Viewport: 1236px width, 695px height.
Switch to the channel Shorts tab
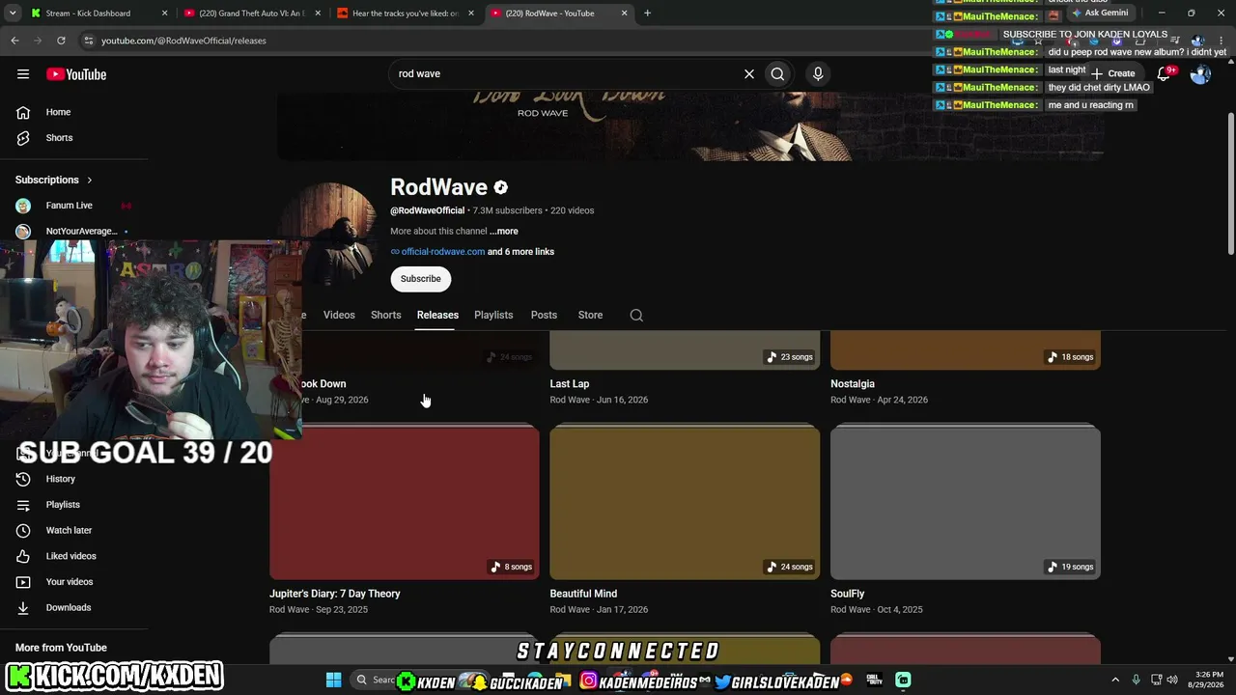tap(385, 315)
